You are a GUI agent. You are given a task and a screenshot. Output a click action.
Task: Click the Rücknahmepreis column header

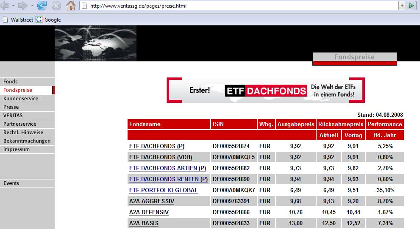point(340,124)
